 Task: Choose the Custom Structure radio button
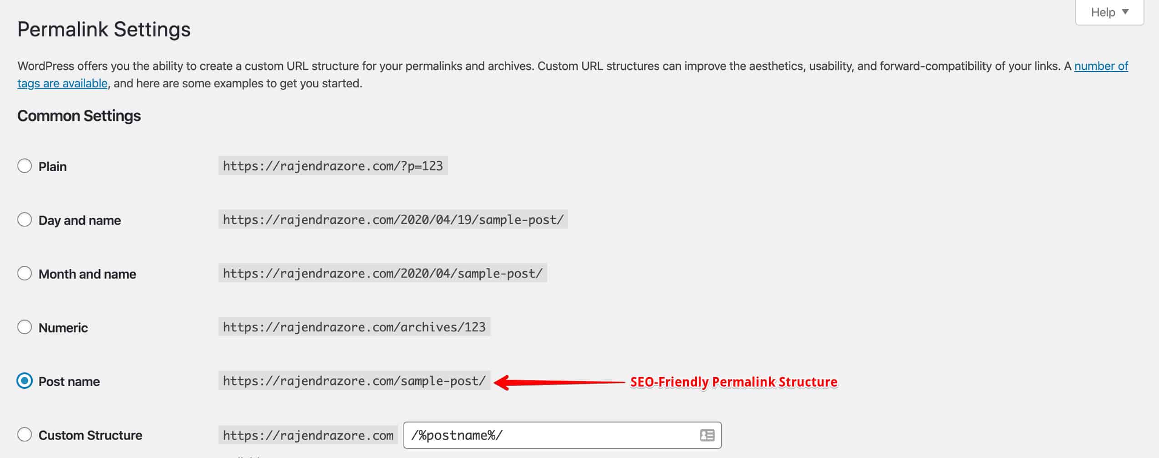point(25,434)
